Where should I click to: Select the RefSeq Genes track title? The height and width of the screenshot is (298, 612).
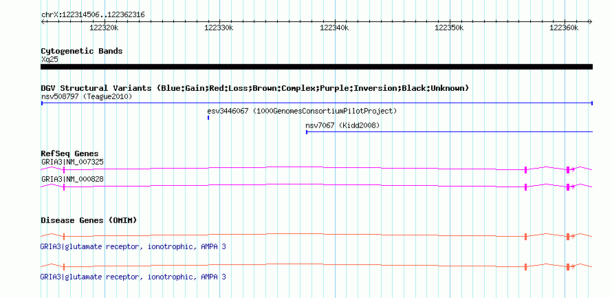(70, 153)
